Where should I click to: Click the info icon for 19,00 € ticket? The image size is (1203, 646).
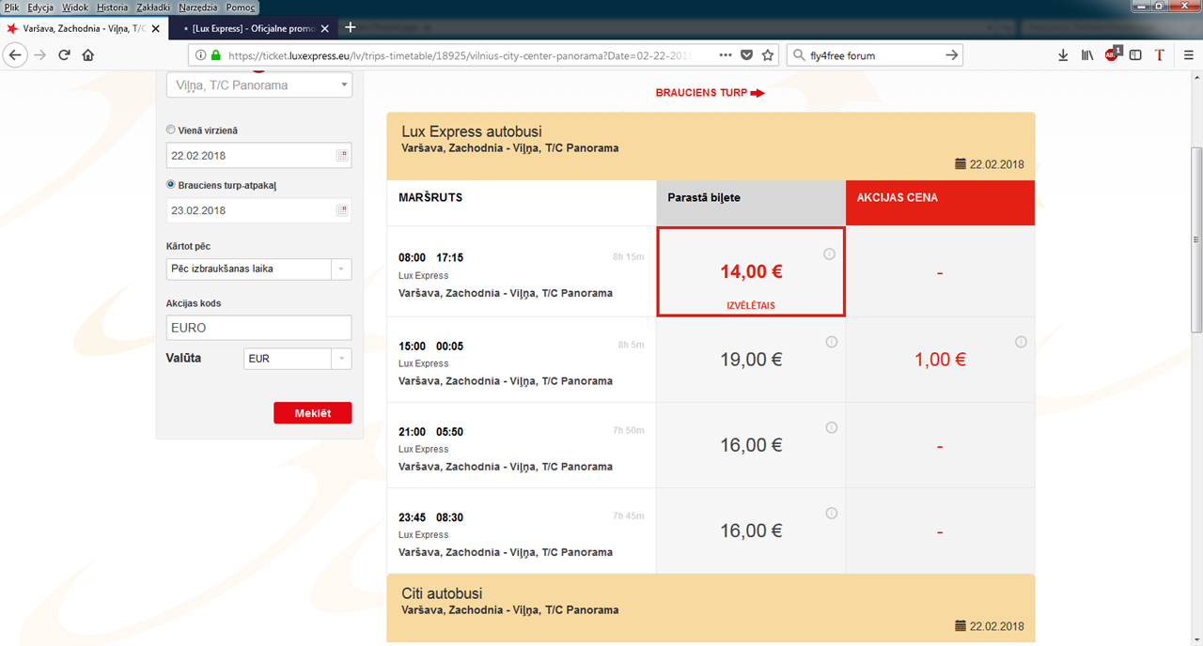pos(831,342)
